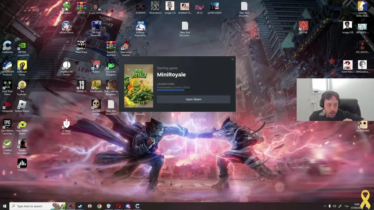Select the Pizza Tower desktop icon
374x210 pixels.
click(x=81, y=47)
